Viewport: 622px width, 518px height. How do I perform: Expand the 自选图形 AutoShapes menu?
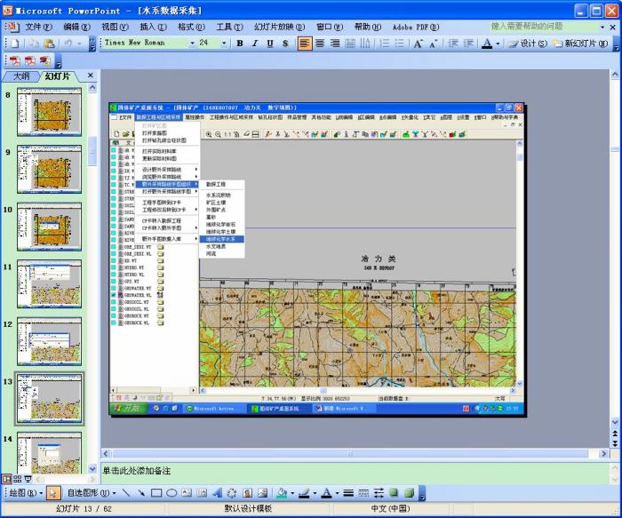pyautogui.click(x=91, y=492)
